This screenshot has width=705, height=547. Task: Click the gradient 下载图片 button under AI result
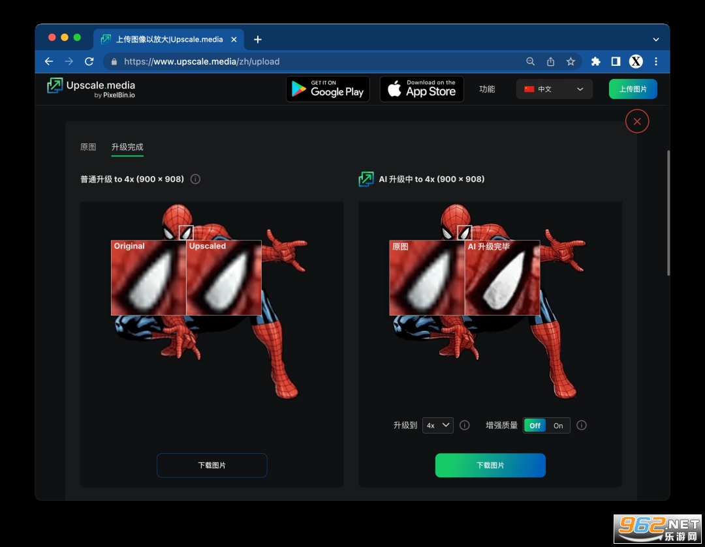click(490, 466)
